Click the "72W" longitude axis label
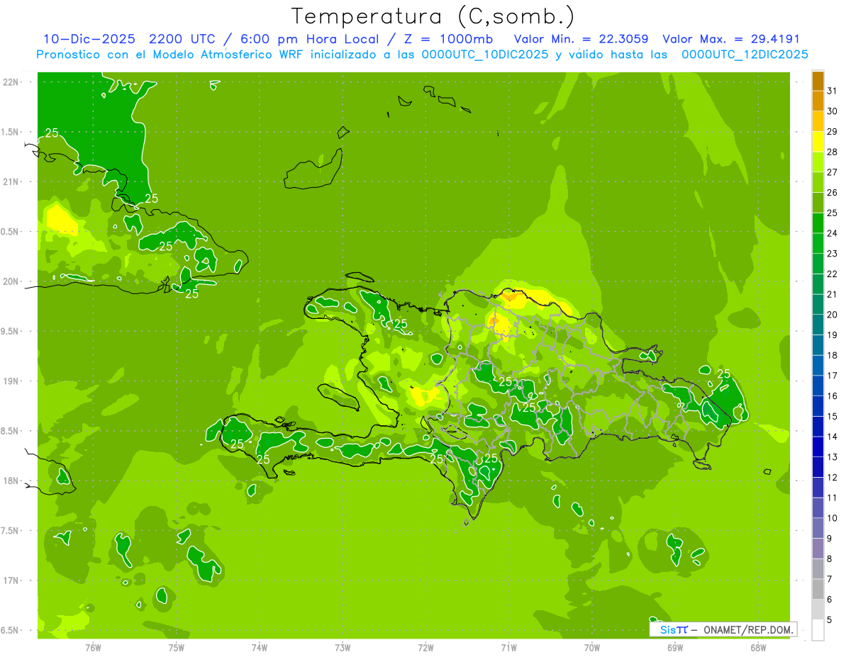 pos(425,648)
